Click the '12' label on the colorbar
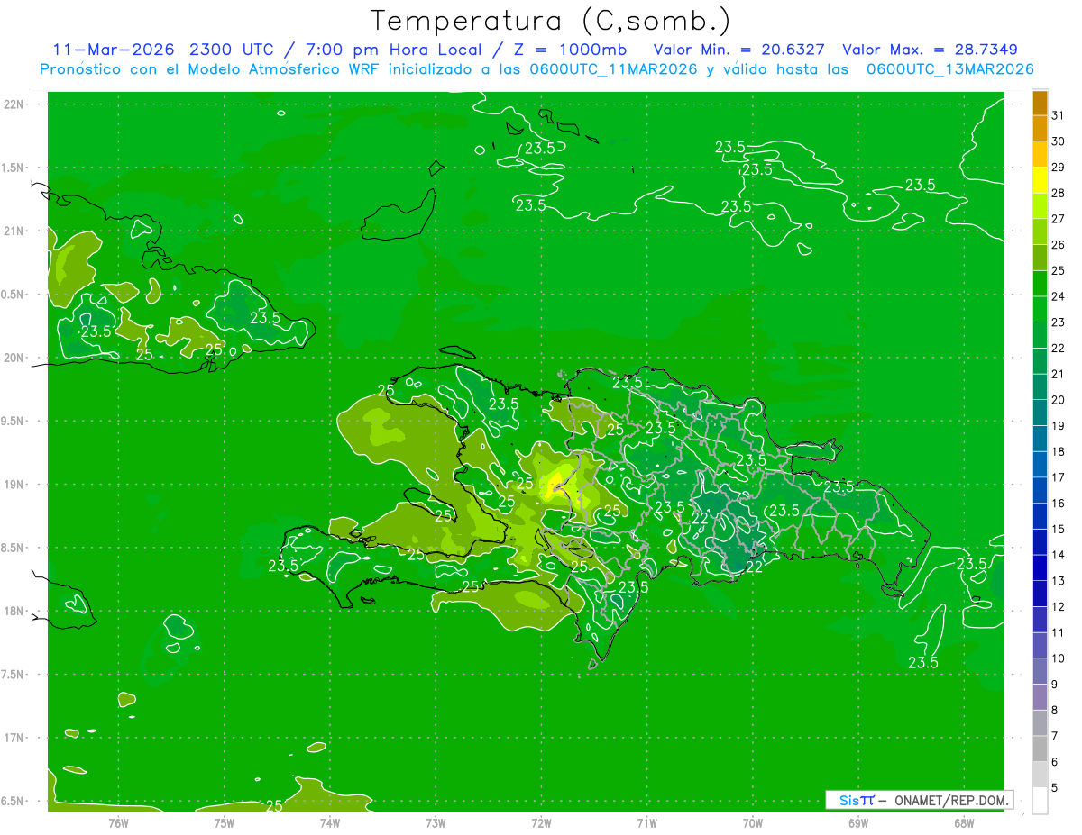Screen dimensions: 1082x835 coord(1058,607)
